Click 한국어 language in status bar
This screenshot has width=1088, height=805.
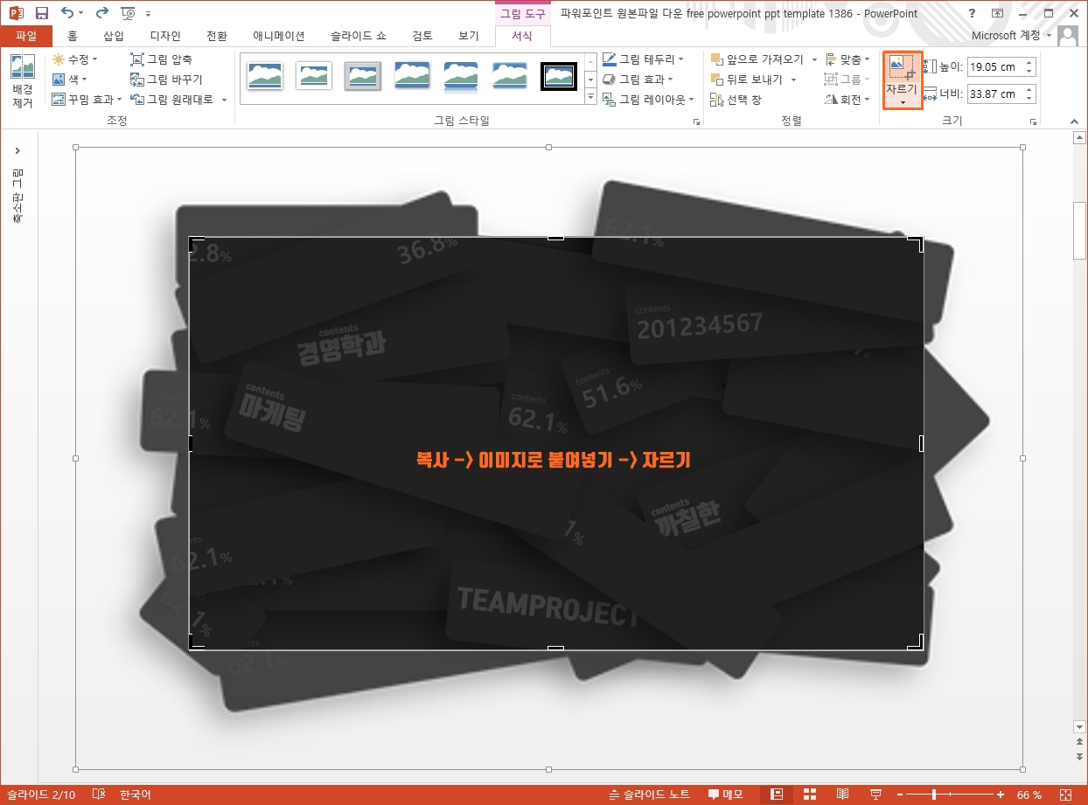(135, 795)
